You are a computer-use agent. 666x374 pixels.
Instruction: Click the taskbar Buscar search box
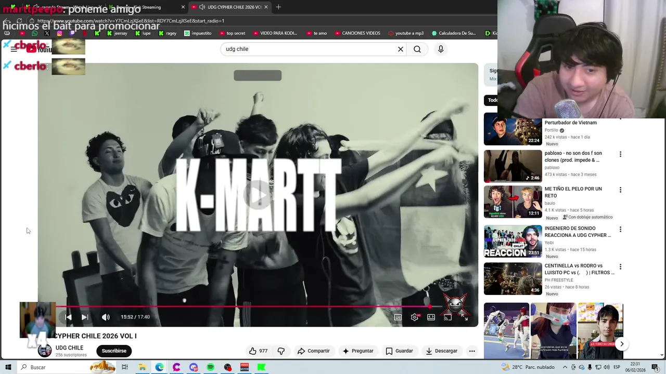pos(66,367)
